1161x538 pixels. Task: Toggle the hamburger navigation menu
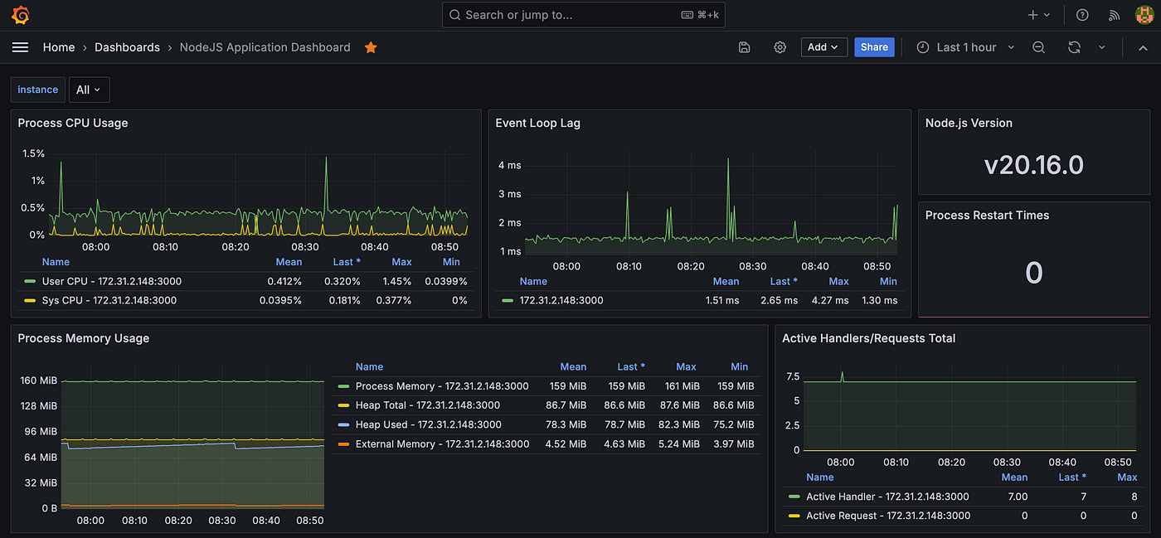coord(20,47)
